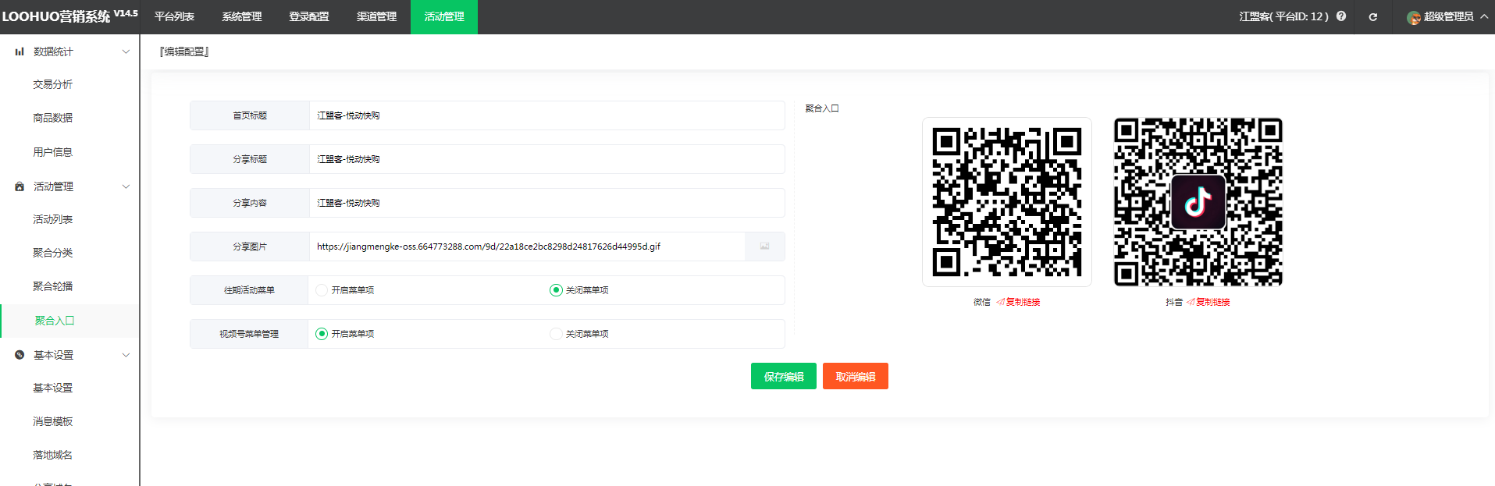Click the green 保存编辑 button

[x=784, y=376]
